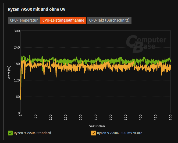Click the Watt (W) axis label
This screenshot has height=143, width=178.
click(9, 72)
